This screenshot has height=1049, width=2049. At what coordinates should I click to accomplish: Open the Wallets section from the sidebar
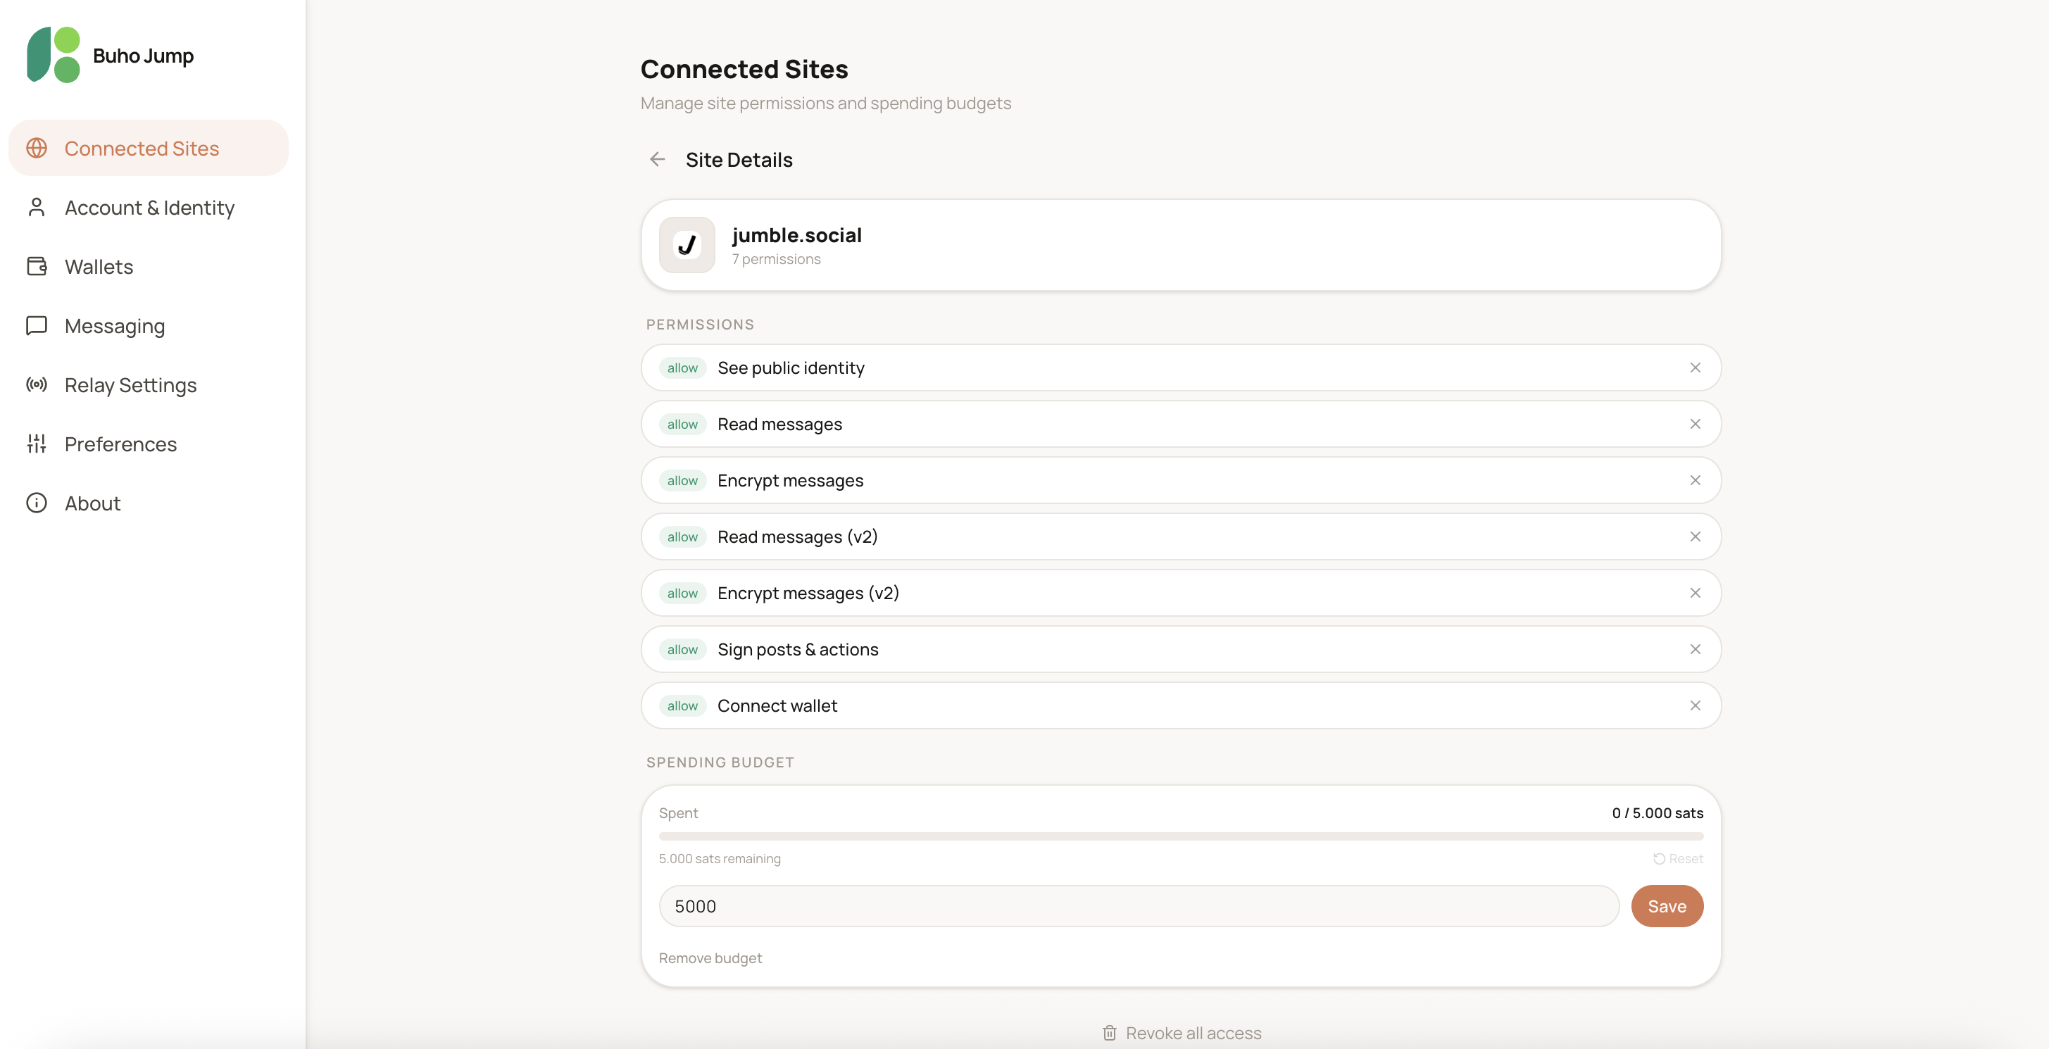tap(99, 266)
